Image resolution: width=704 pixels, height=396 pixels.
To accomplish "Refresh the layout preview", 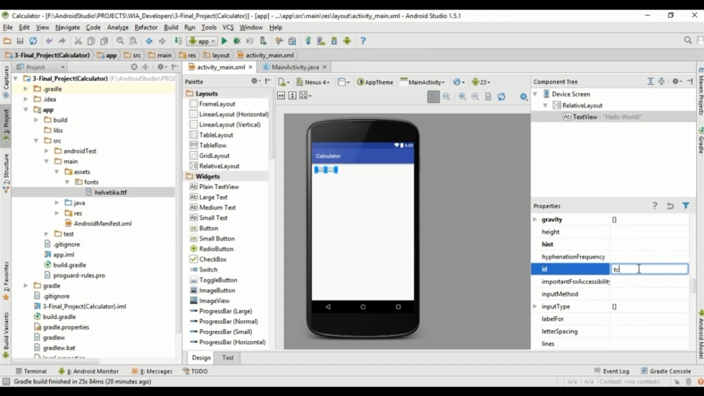I will pyautogui.click(x=501, y=97).
